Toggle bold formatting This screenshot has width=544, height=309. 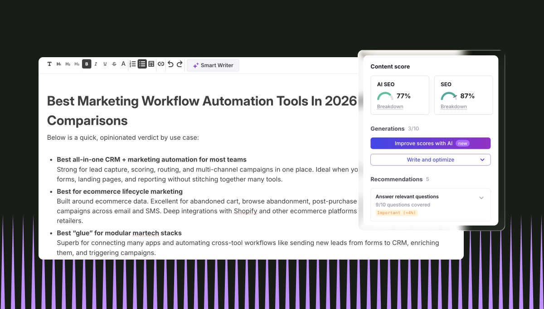[87, 64]
